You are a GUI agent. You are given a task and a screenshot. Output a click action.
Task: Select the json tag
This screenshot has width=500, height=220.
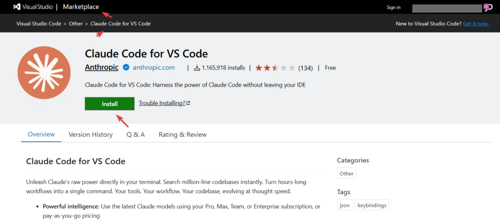pyautogui.click(x=344, y=205)
